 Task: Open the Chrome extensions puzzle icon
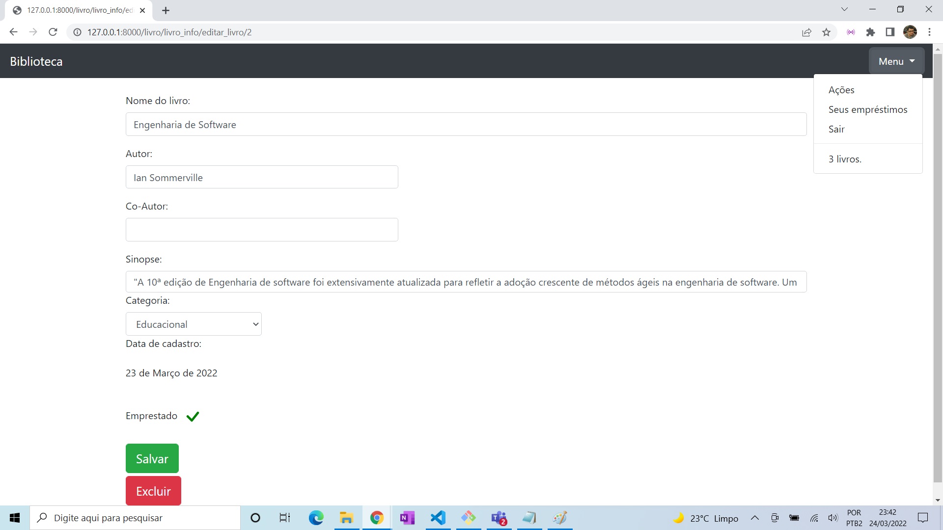coord(871,32)
